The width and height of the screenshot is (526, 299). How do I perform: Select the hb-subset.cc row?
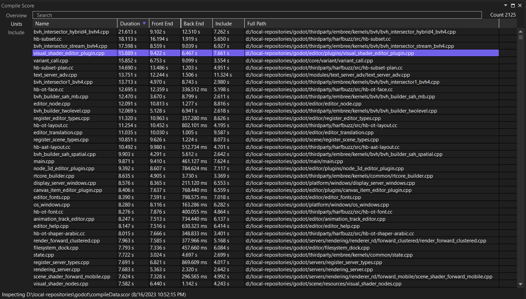[266, 39]
